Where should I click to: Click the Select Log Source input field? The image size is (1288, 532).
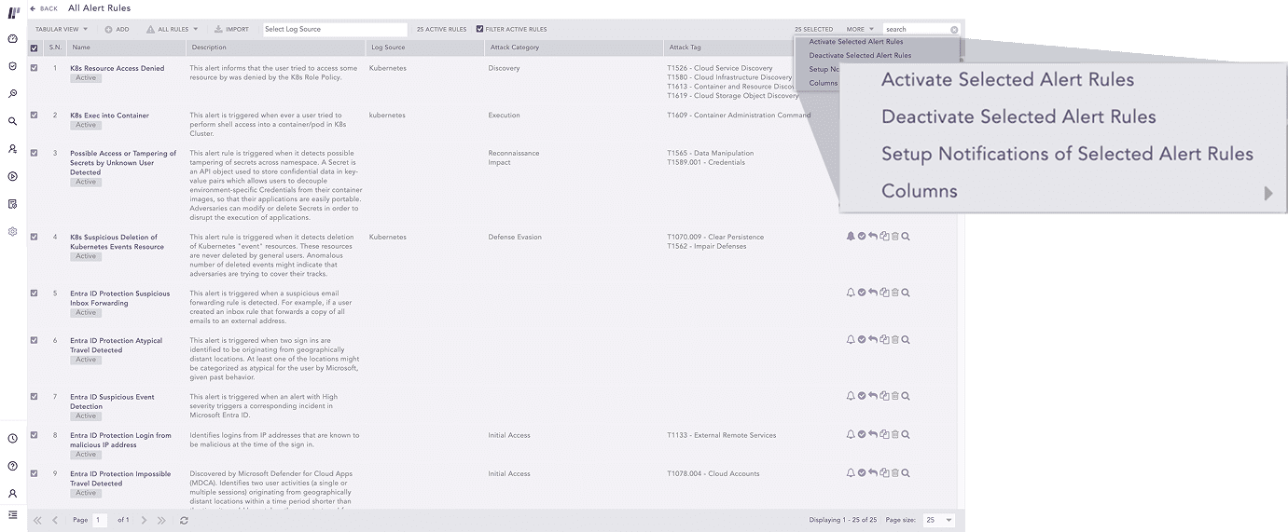click(335, 29)
